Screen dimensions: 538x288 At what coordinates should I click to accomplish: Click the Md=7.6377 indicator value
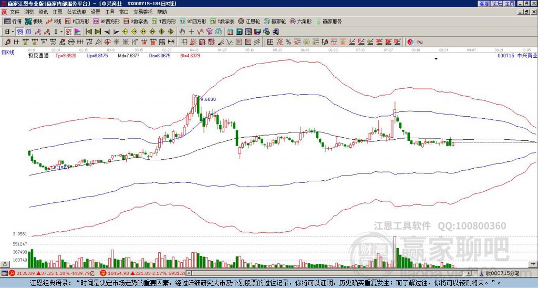coord(129,56)
